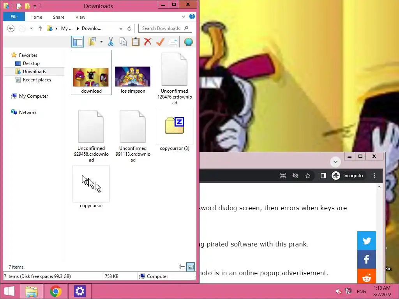The image size is (399, 299).
Task: Click the grid extension icon in Chrome toolbar
Action: pos(283,176)
